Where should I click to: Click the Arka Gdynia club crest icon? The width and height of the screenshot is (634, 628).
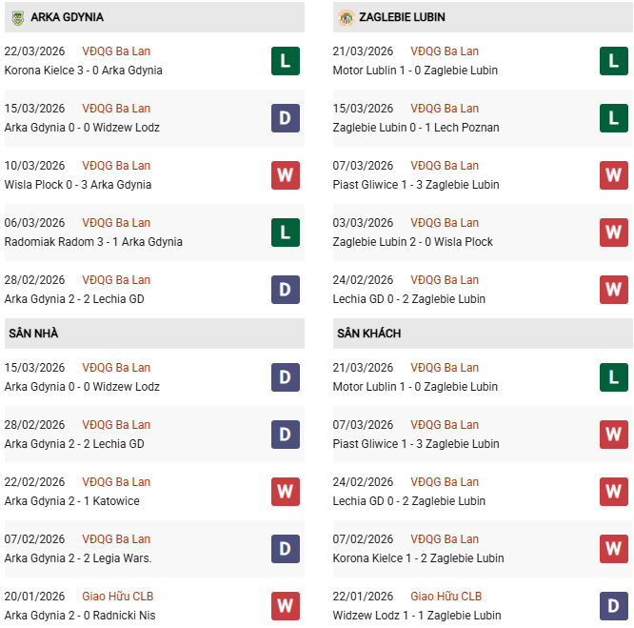17,17
